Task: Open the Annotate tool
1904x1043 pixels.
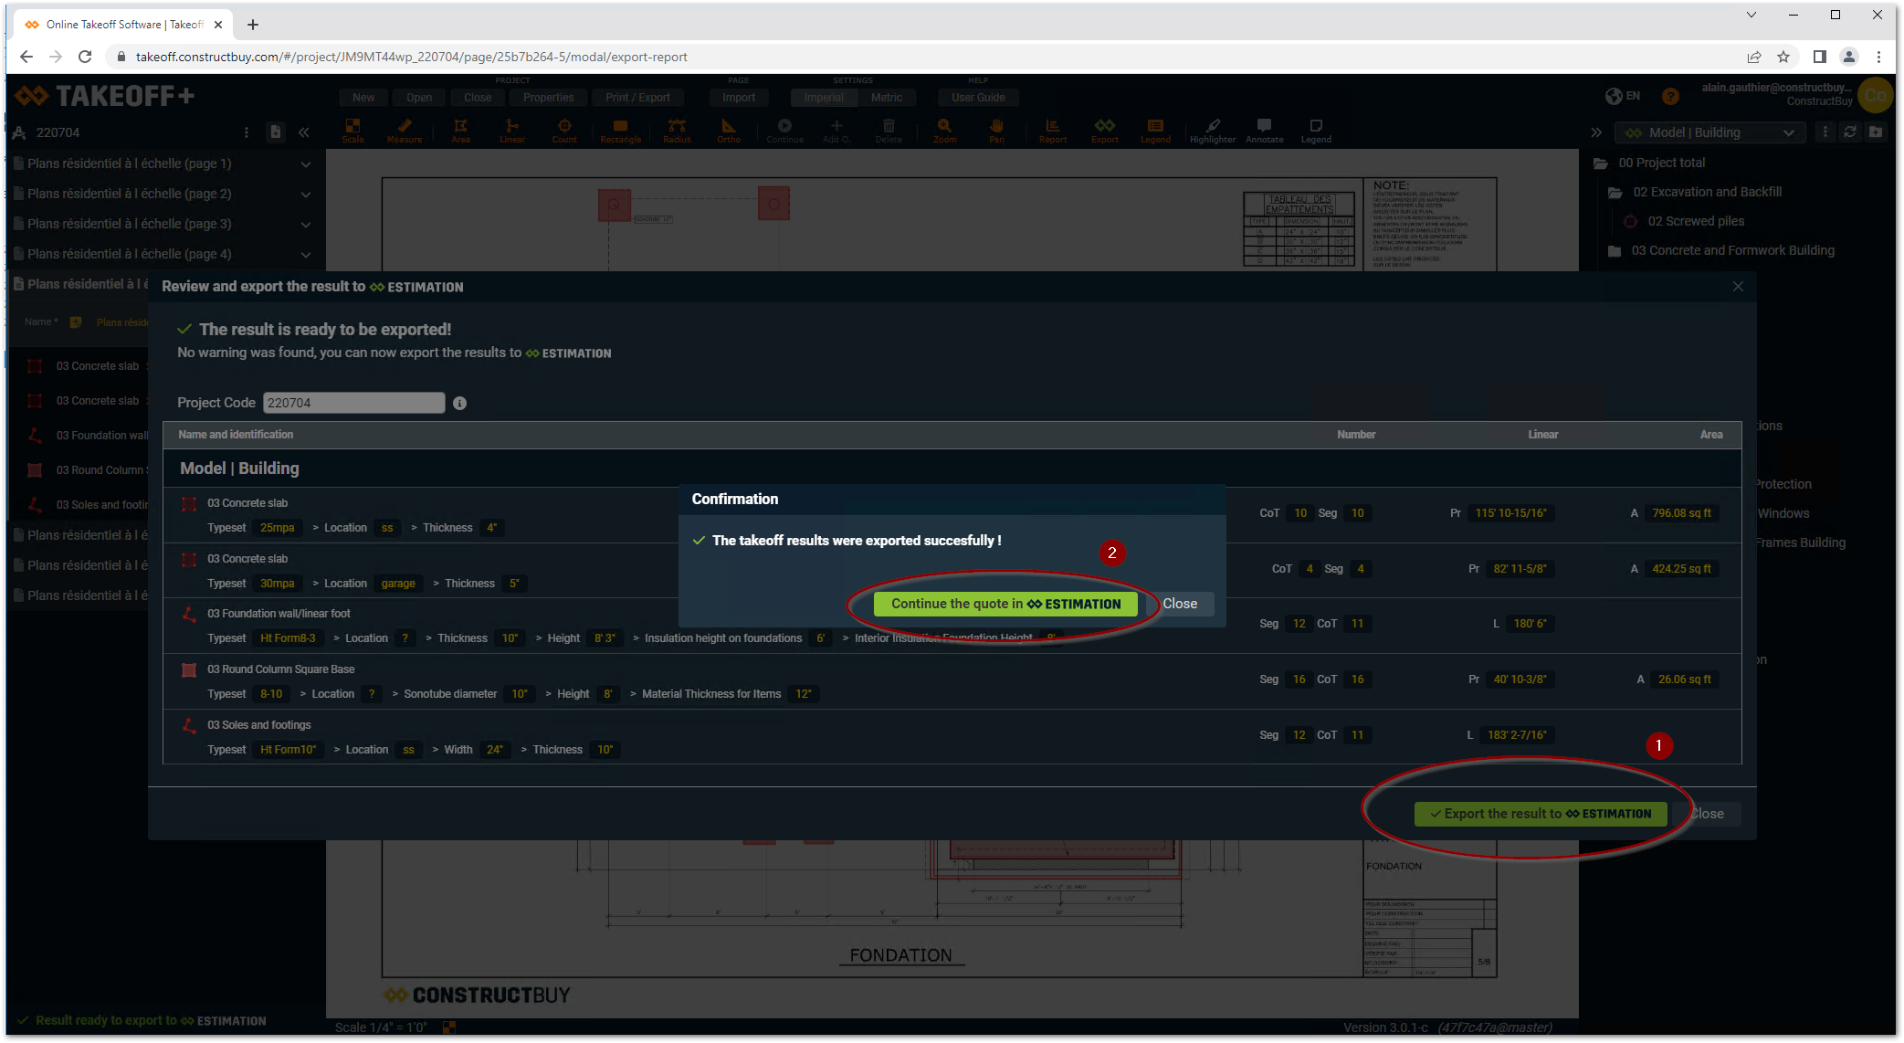Action: 1264,131
